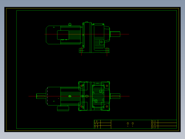The image size is (185, 139).
Task: Click the lifting eye ring atop upper motor
Action: [70, 25]
